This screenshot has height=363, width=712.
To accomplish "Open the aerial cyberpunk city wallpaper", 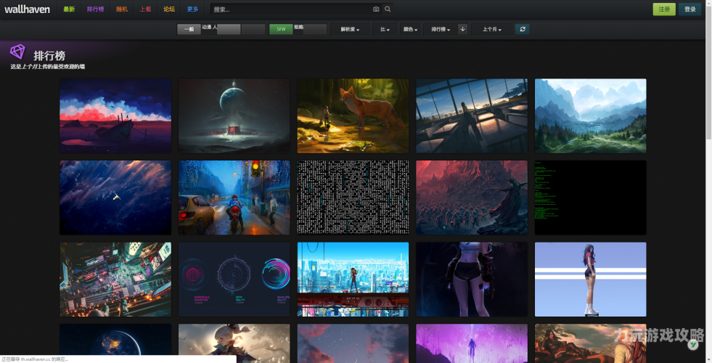I will 115,280.
